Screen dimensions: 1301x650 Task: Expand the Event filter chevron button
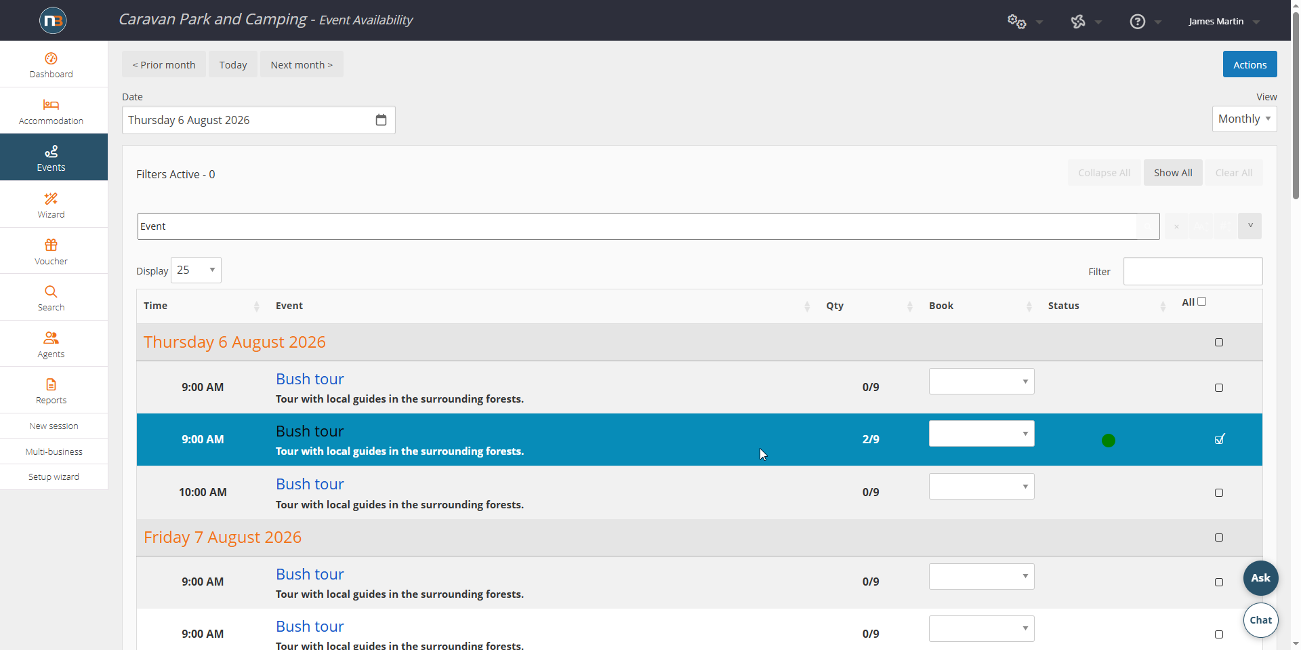pyautogui.click(x=1250, y=226)
